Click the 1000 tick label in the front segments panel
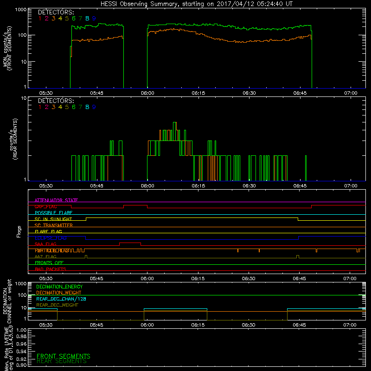Viewport: 371px width, 371px height. coord(21,10)
